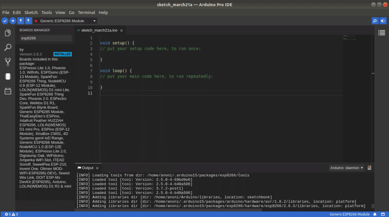
Task: Toggle the Outline view icon on right
Action: pos(381,33)
